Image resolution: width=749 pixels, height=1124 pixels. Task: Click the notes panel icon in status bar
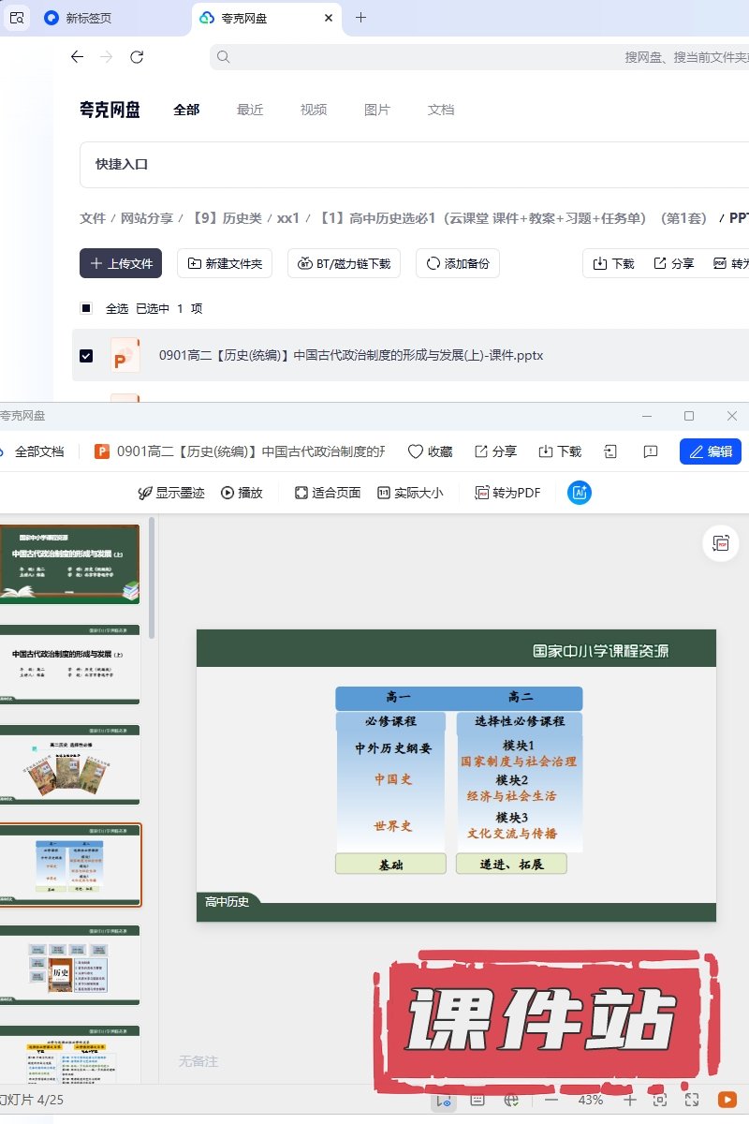point(477,1100)
